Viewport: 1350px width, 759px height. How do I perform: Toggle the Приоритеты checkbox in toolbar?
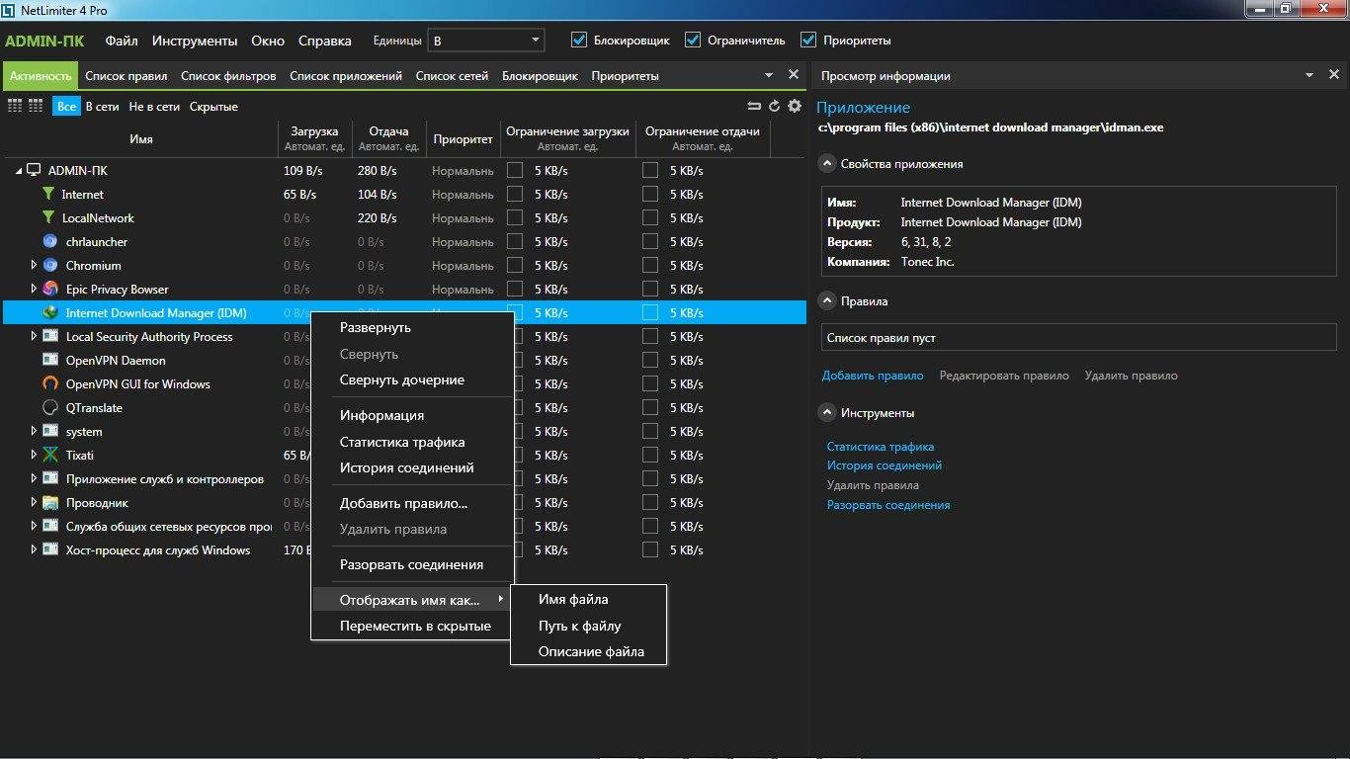(808, 41)
